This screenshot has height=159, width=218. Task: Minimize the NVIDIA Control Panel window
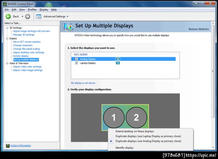coord(196,3)
